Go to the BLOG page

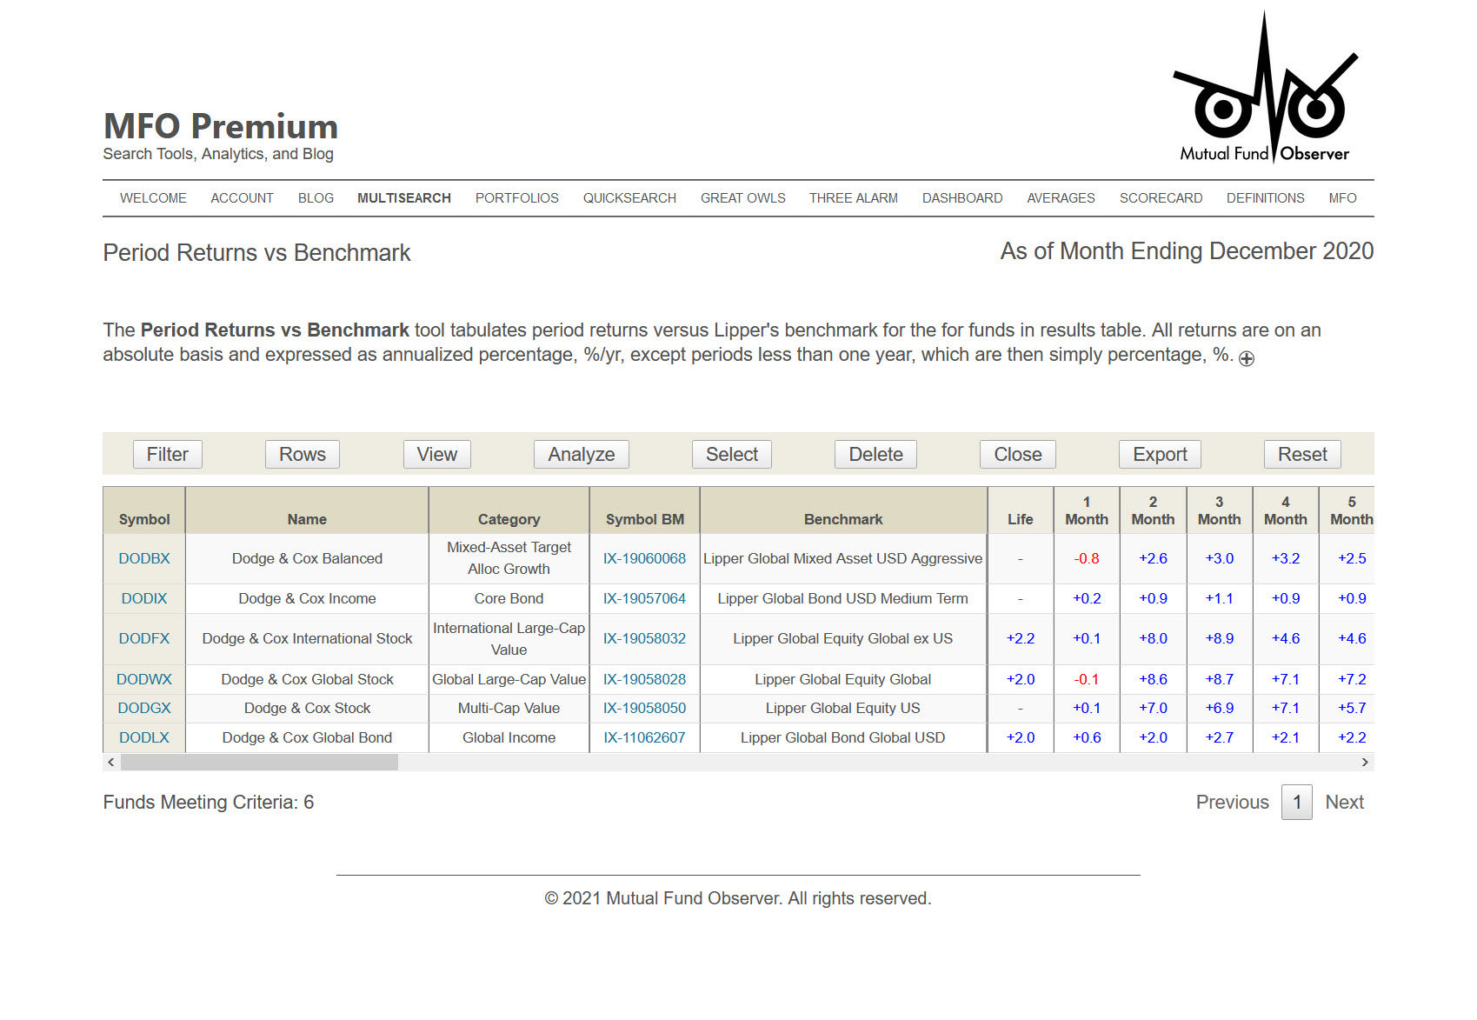(316, 198)
